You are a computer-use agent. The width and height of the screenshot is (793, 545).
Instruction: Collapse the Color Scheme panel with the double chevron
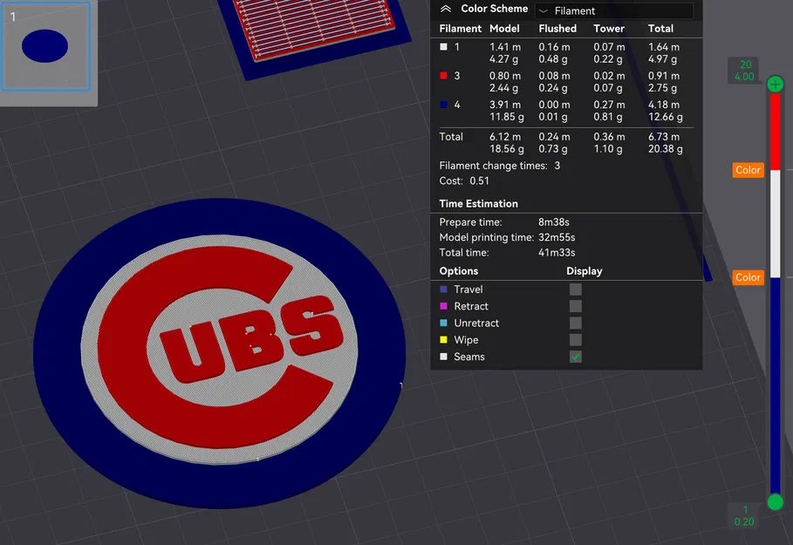point(446,9)
